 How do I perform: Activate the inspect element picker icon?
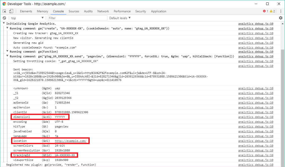[5, 11]
